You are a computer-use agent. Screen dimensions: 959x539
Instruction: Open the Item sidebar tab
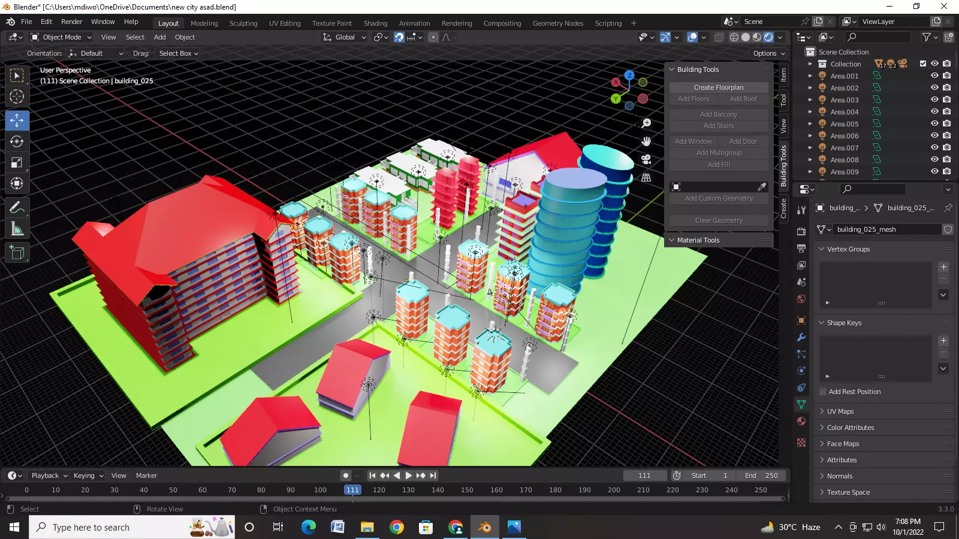click(783, 75)
